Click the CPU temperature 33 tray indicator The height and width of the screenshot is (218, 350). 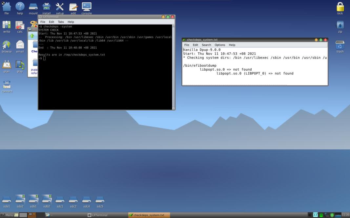click(x=316, y=215)
